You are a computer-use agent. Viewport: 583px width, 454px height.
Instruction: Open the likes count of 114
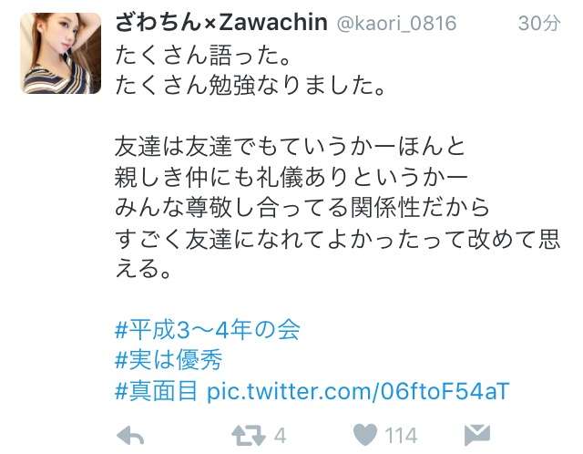point(401,436)
